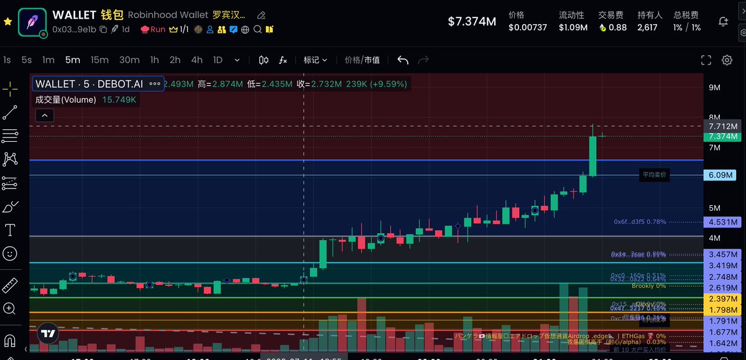Add a price alert with bell icon
The height and width of the screenshot is (360, 746).
pos(723,21)
